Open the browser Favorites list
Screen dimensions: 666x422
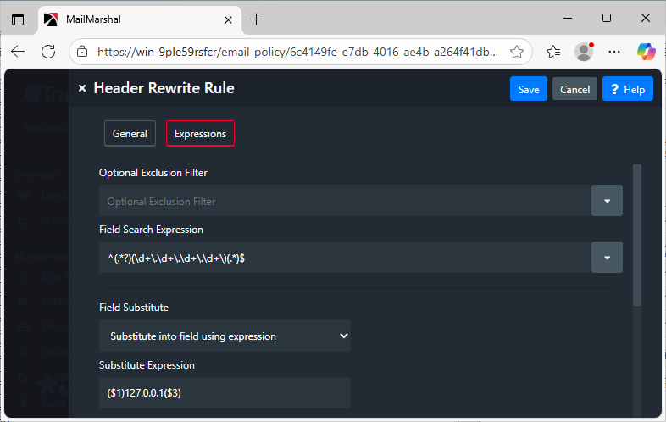pyautogui.click(x=553, y=52)
